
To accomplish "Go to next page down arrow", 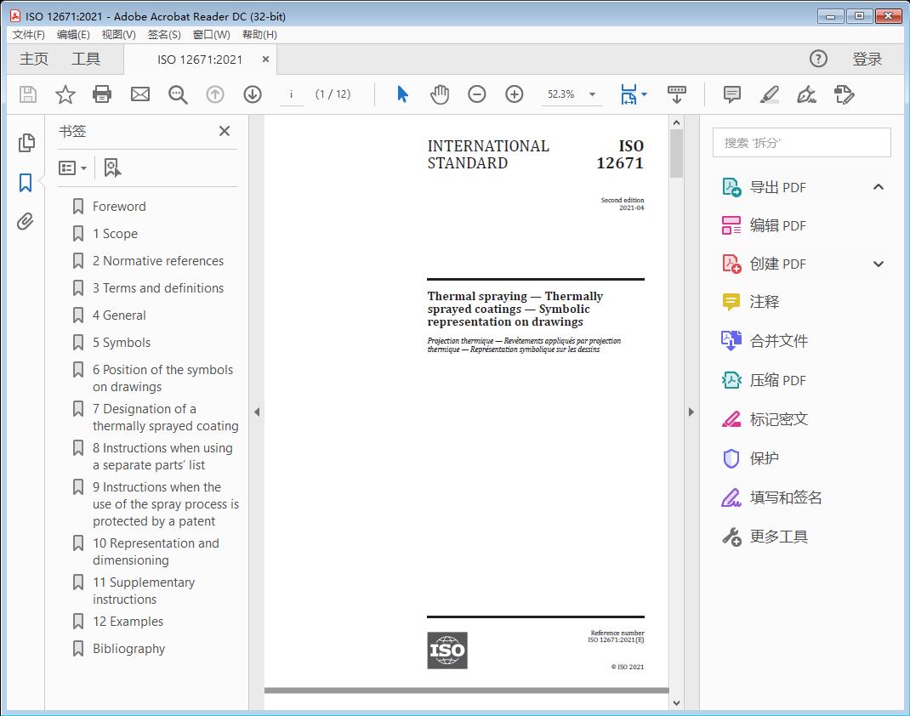I will (253, 94).
